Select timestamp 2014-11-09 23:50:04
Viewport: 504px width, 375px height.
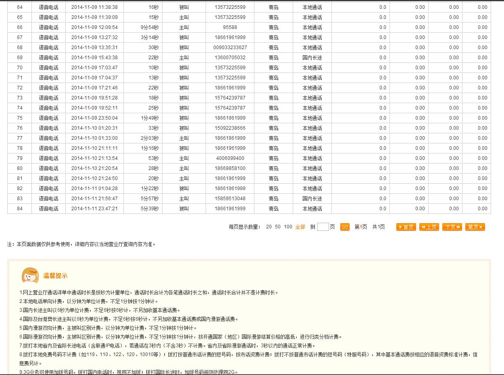94,118
